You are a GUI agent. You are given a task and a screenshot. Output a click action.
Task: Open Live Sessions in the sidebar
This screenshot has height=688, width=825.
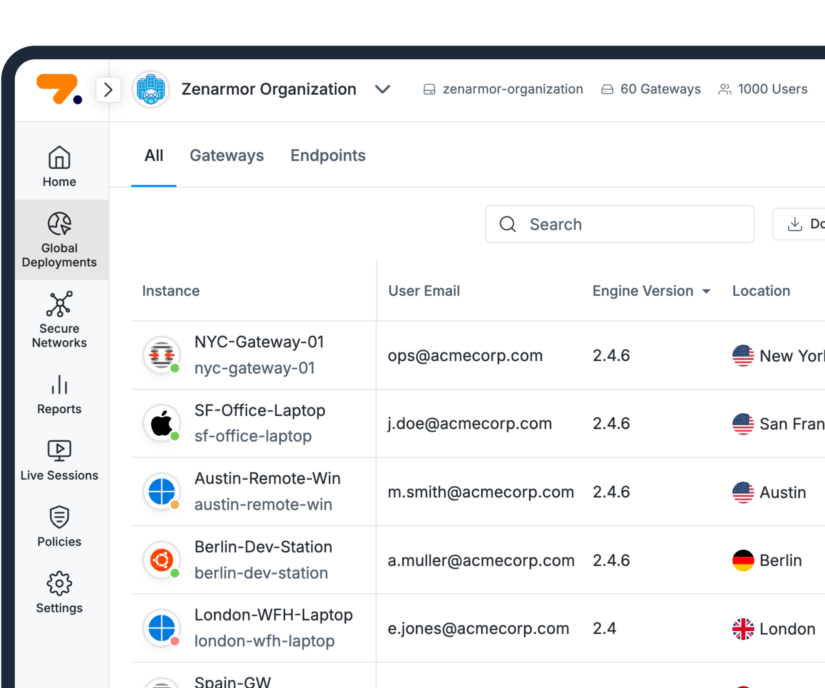click(x=59, y=460)
